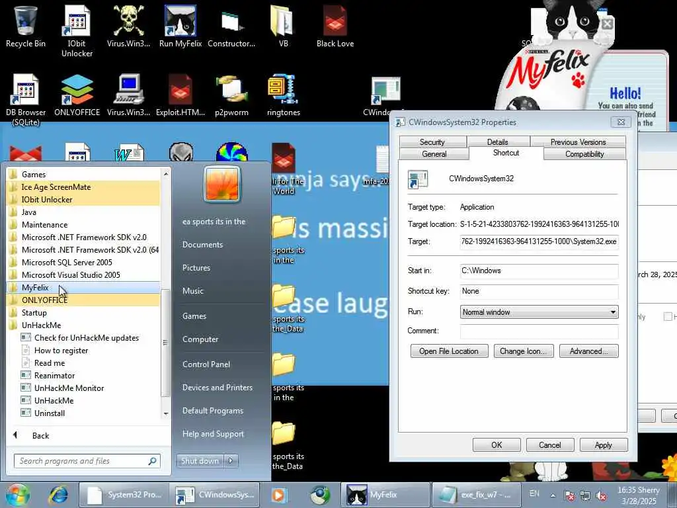Click Apply in CWindowsSystem32 Properties
677x508 pixels.
(603, 445)
